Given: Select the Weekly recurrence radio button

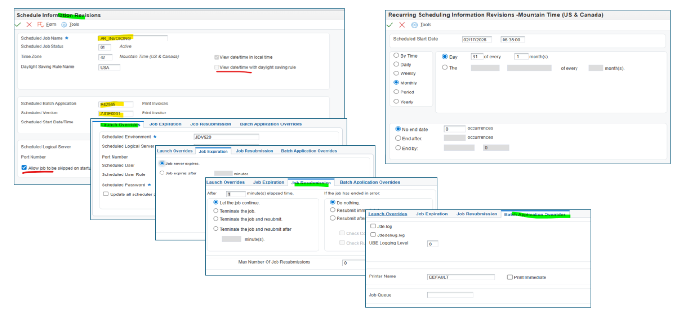Looking at the screenshot, I should (x=396, y=73).
